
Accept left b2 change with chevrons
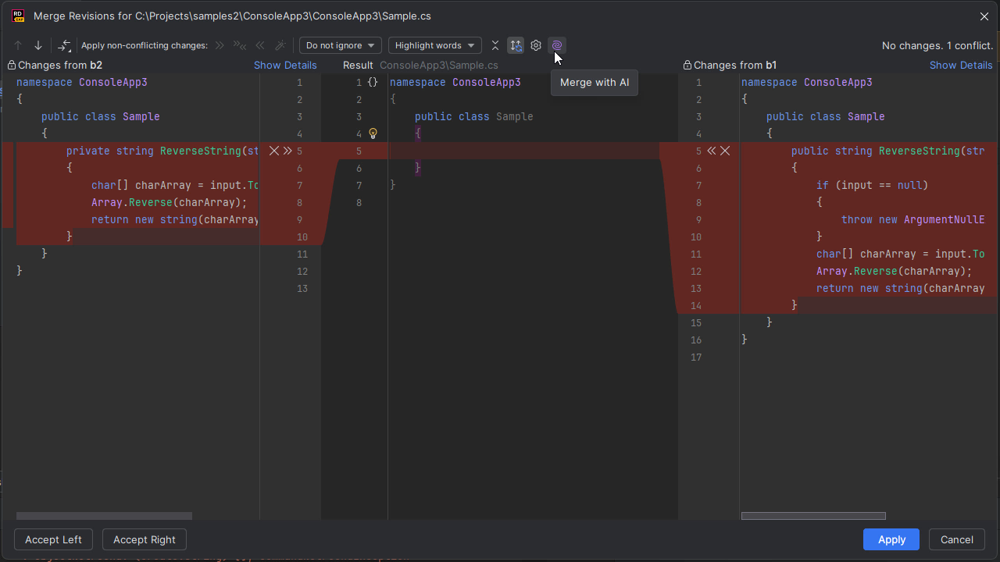[287, 151]
